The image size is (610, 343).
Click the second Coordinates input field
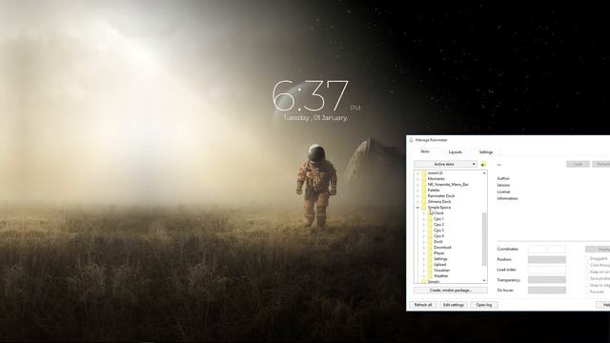tap(557, 249)
